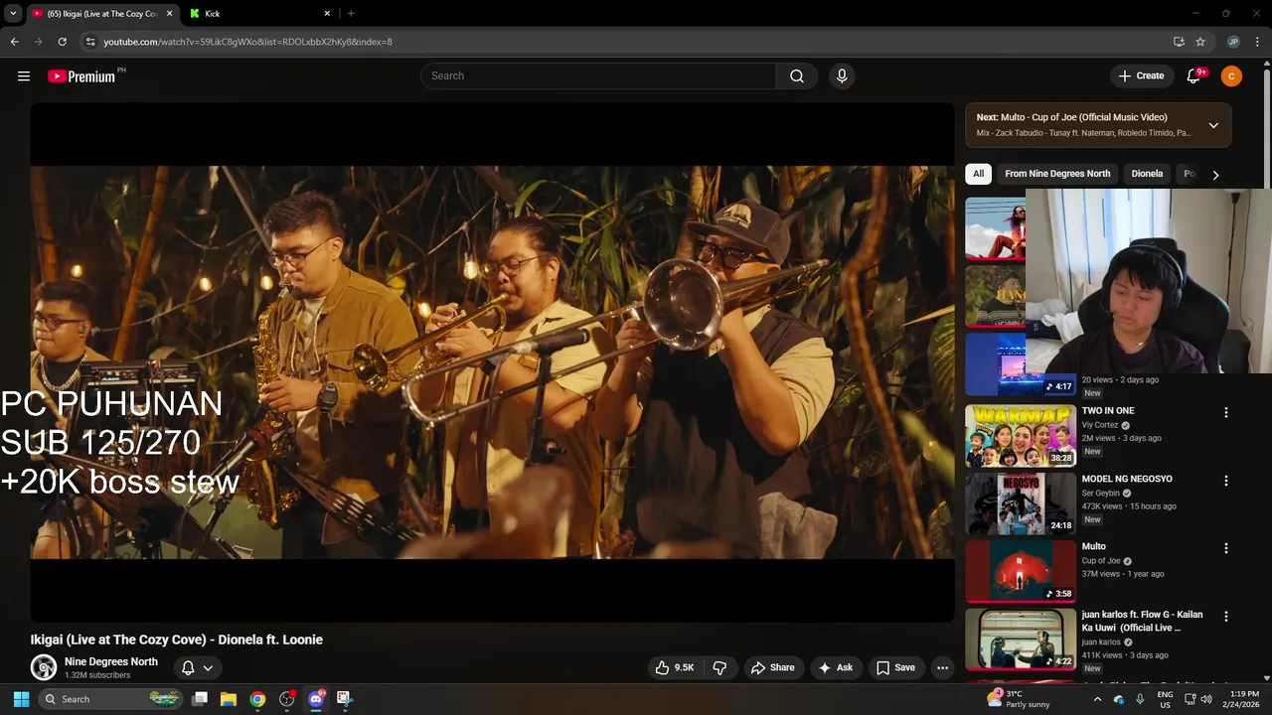The height and width of the screenshot is (715, 1272).
Task: Open install app icon in address bar
Action: 1179,42
